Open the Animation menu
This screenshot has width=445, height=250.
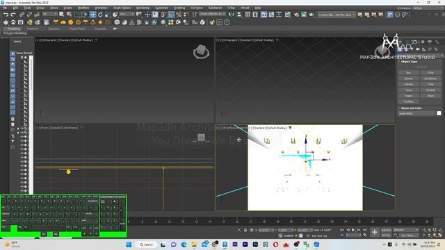[x=101, y=8]
